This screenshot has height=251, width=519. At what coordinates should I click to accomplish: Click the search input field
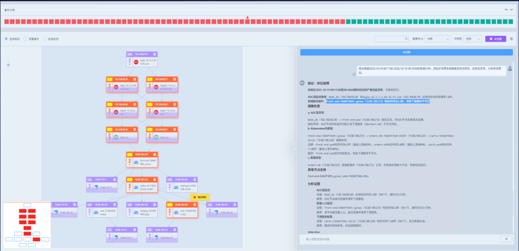pyautogui.click(x=392, y=39)
